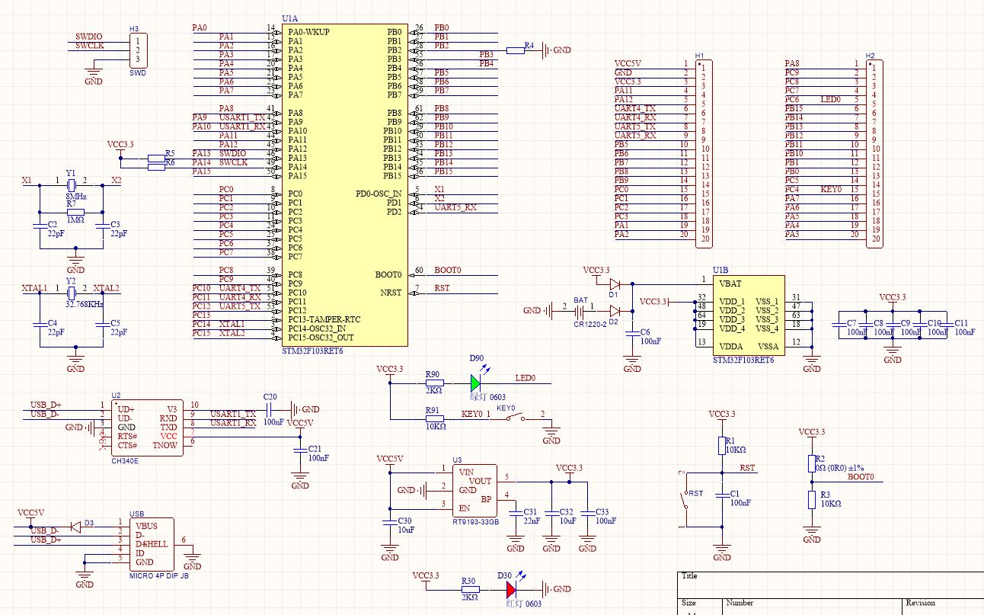The image size is (984, 615).
Task: Select the U2 CH340E chip body
Action: click(x=147, y=428)
